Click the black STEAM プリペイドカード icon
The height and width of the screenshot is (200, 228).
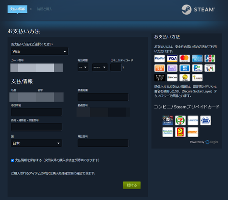tap(160, 77)
